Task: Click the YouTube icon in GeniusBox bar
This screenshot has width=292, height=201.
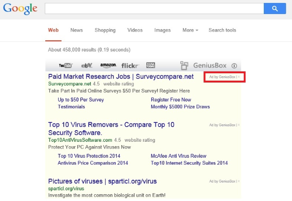Action: (66, 66)
